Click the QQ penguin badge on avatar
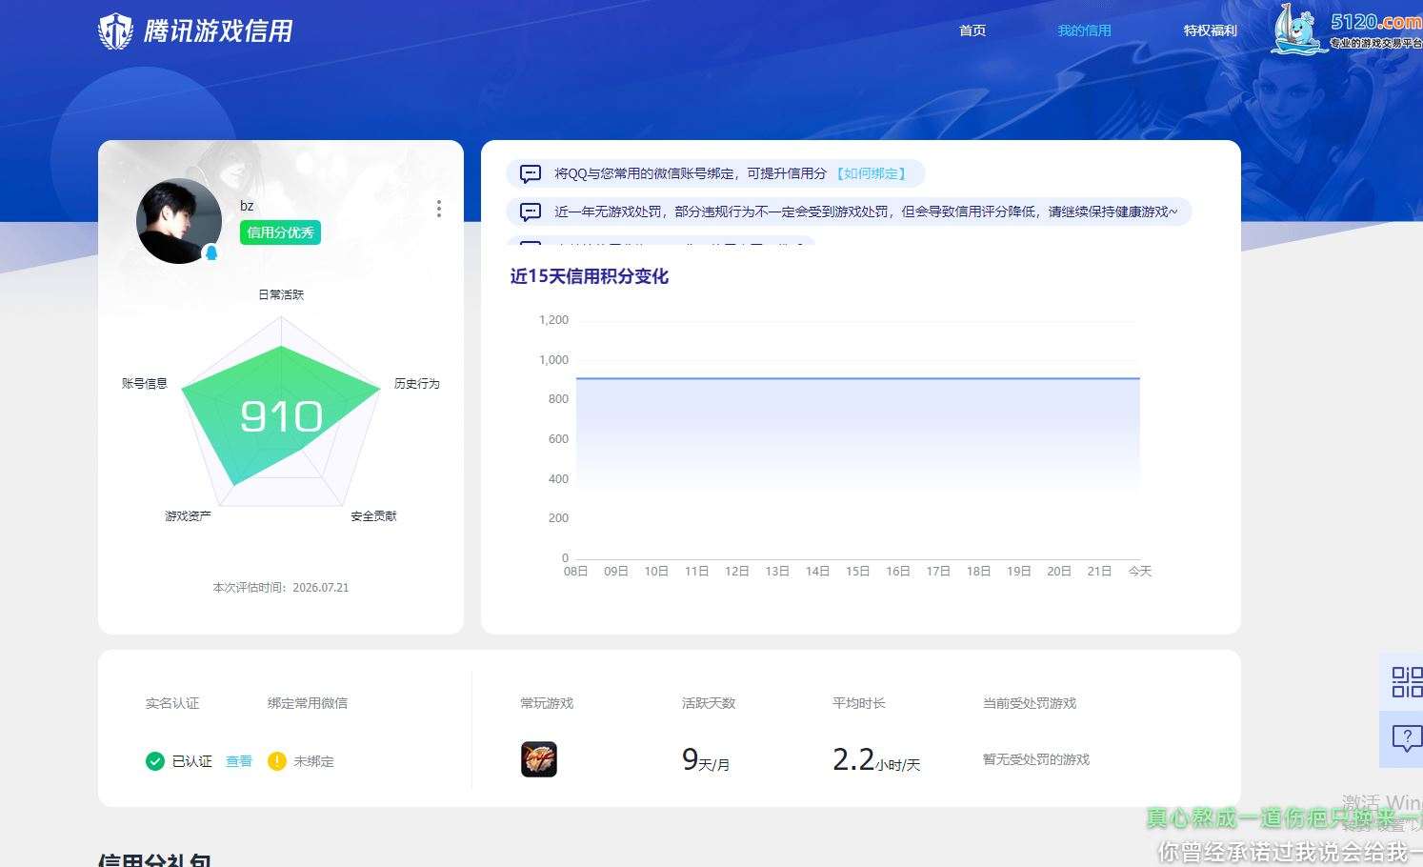 (211, 252)
